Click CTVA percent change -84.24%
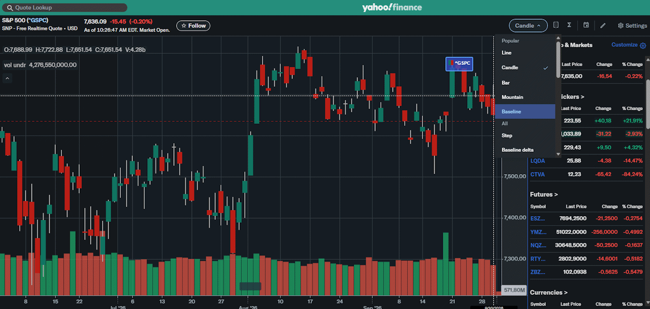The image size is (650, 309). click(x=633, y=174)
